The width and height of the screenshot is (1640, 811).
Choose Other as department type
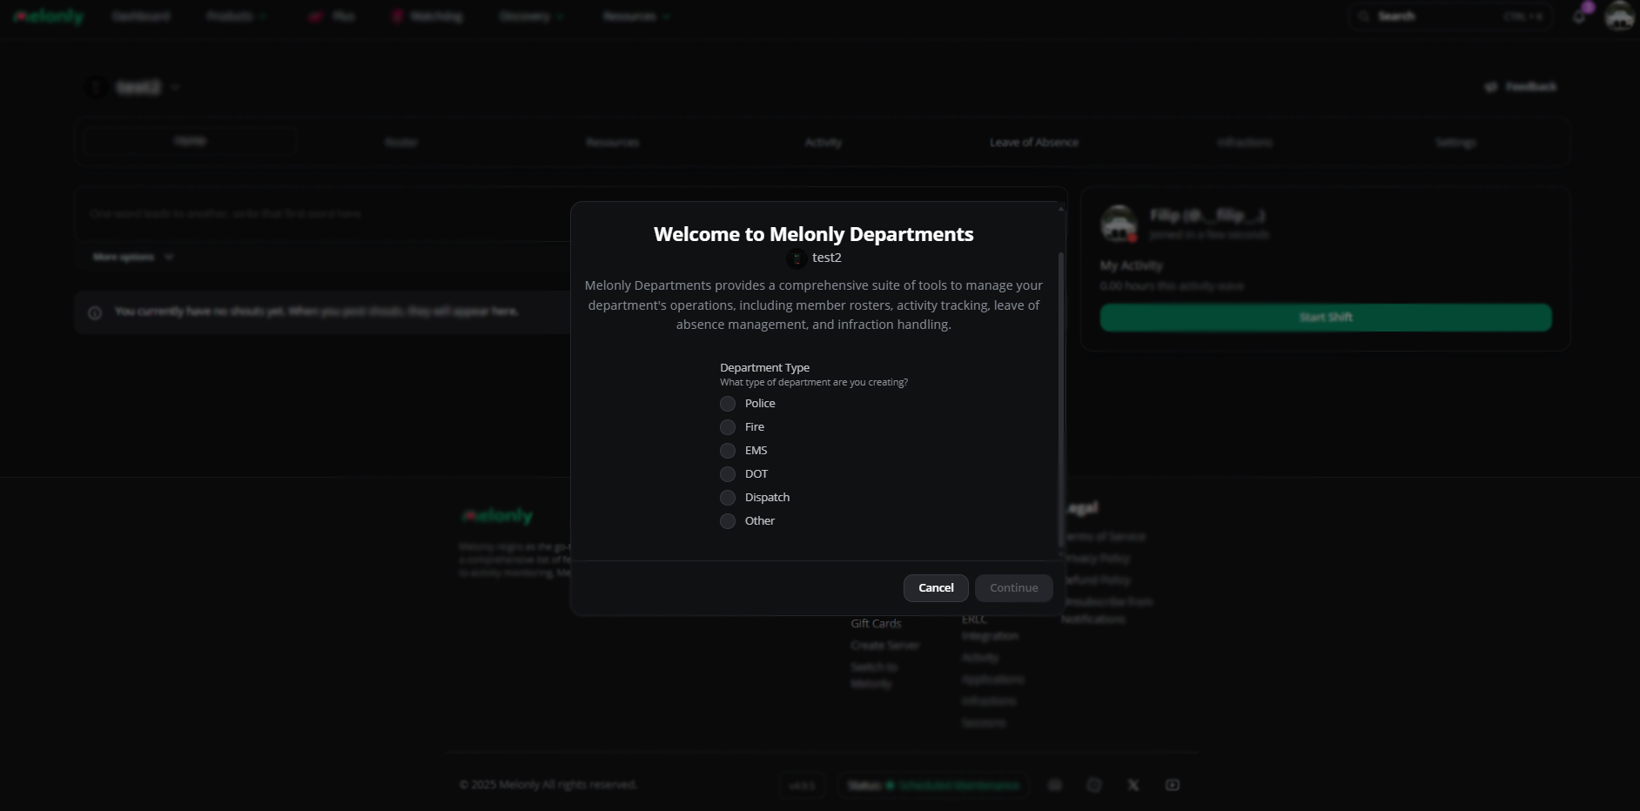click(x=728, y=521)
